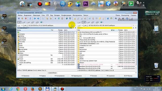Screen dimensions: 162x91
Task: Open the Вкладки menu
Action: [x=57, y=15]
